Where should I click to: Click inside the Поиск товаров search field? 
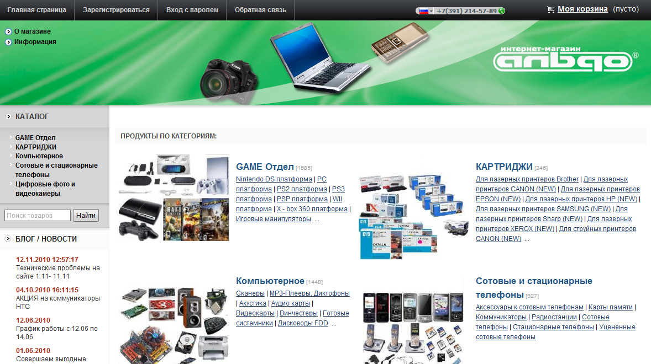[38, 215]
